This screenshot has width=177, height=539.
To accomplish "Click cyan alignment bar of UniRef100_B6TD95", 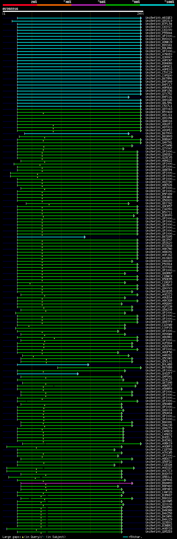I will pyautogui.click(x=51, y=237).
